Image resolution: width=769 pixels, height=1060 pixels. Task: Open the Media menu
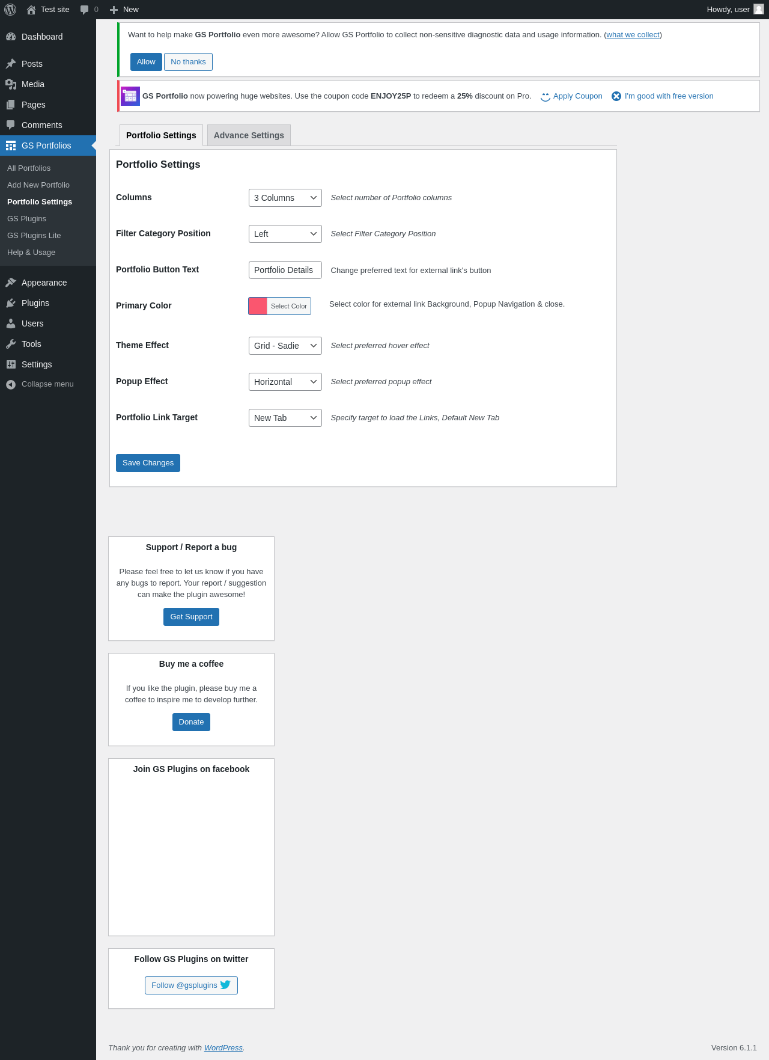pos(48,84)
